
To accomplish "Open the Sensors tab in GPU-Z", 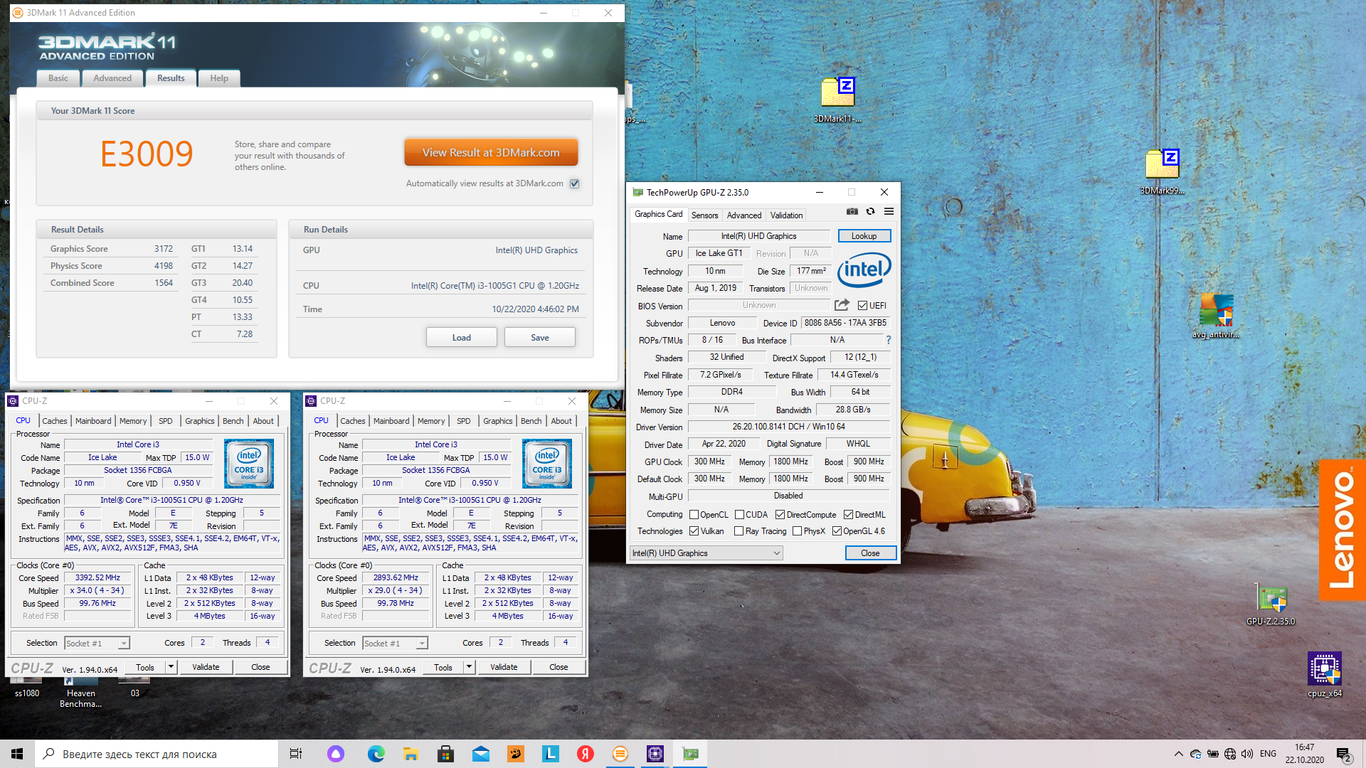I will point(704,215).
